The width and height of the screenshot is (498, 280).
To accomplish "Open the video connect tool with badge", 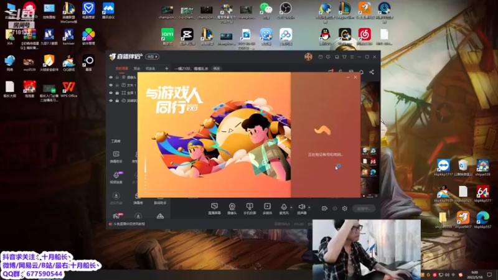I will pos(116,177).
